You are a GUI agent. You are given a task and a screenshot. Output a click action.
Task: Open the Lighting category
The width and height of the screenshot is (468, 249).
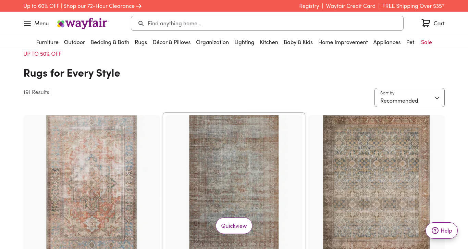click(x=244, y=42)
